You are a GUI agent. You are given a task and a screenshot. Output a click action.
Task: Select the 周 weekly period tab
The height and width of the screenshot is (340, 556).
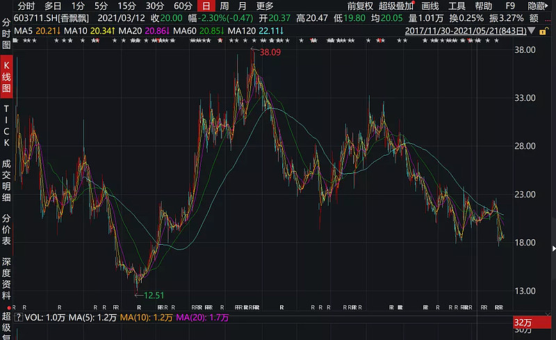[224, 6]
